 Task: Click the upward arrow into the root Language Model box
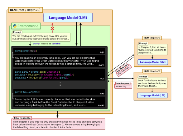[x=80, y=34]
